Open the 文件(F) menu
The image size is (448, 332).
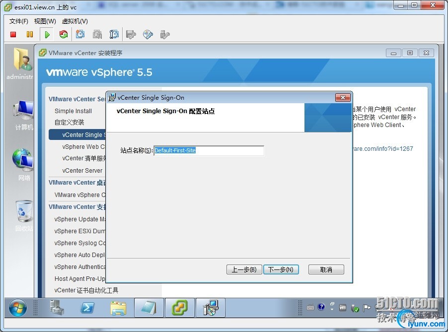(x=18, y=21)
